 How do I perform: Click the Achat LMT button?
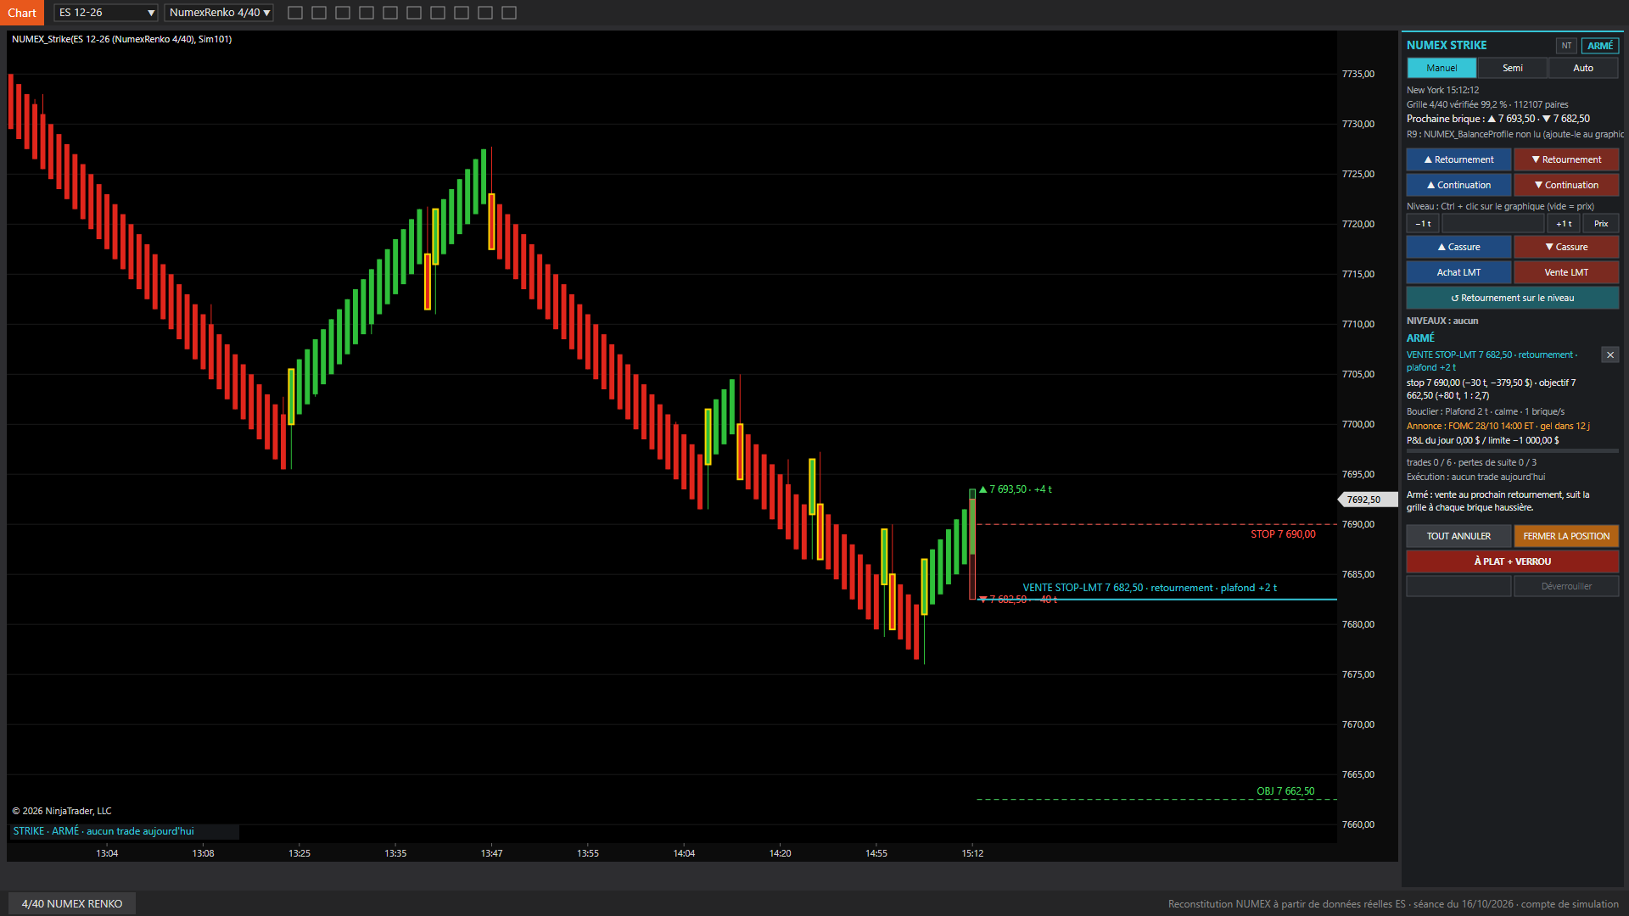pyautogui.click(x=1458, y=272)
